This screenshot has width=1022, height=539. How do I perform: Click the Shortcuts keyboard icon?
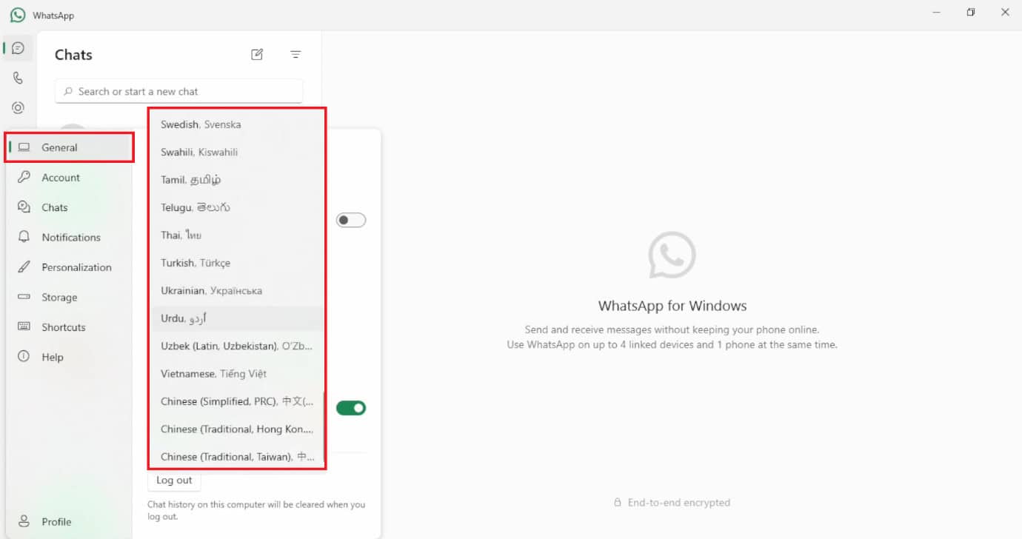click(24, 327)
